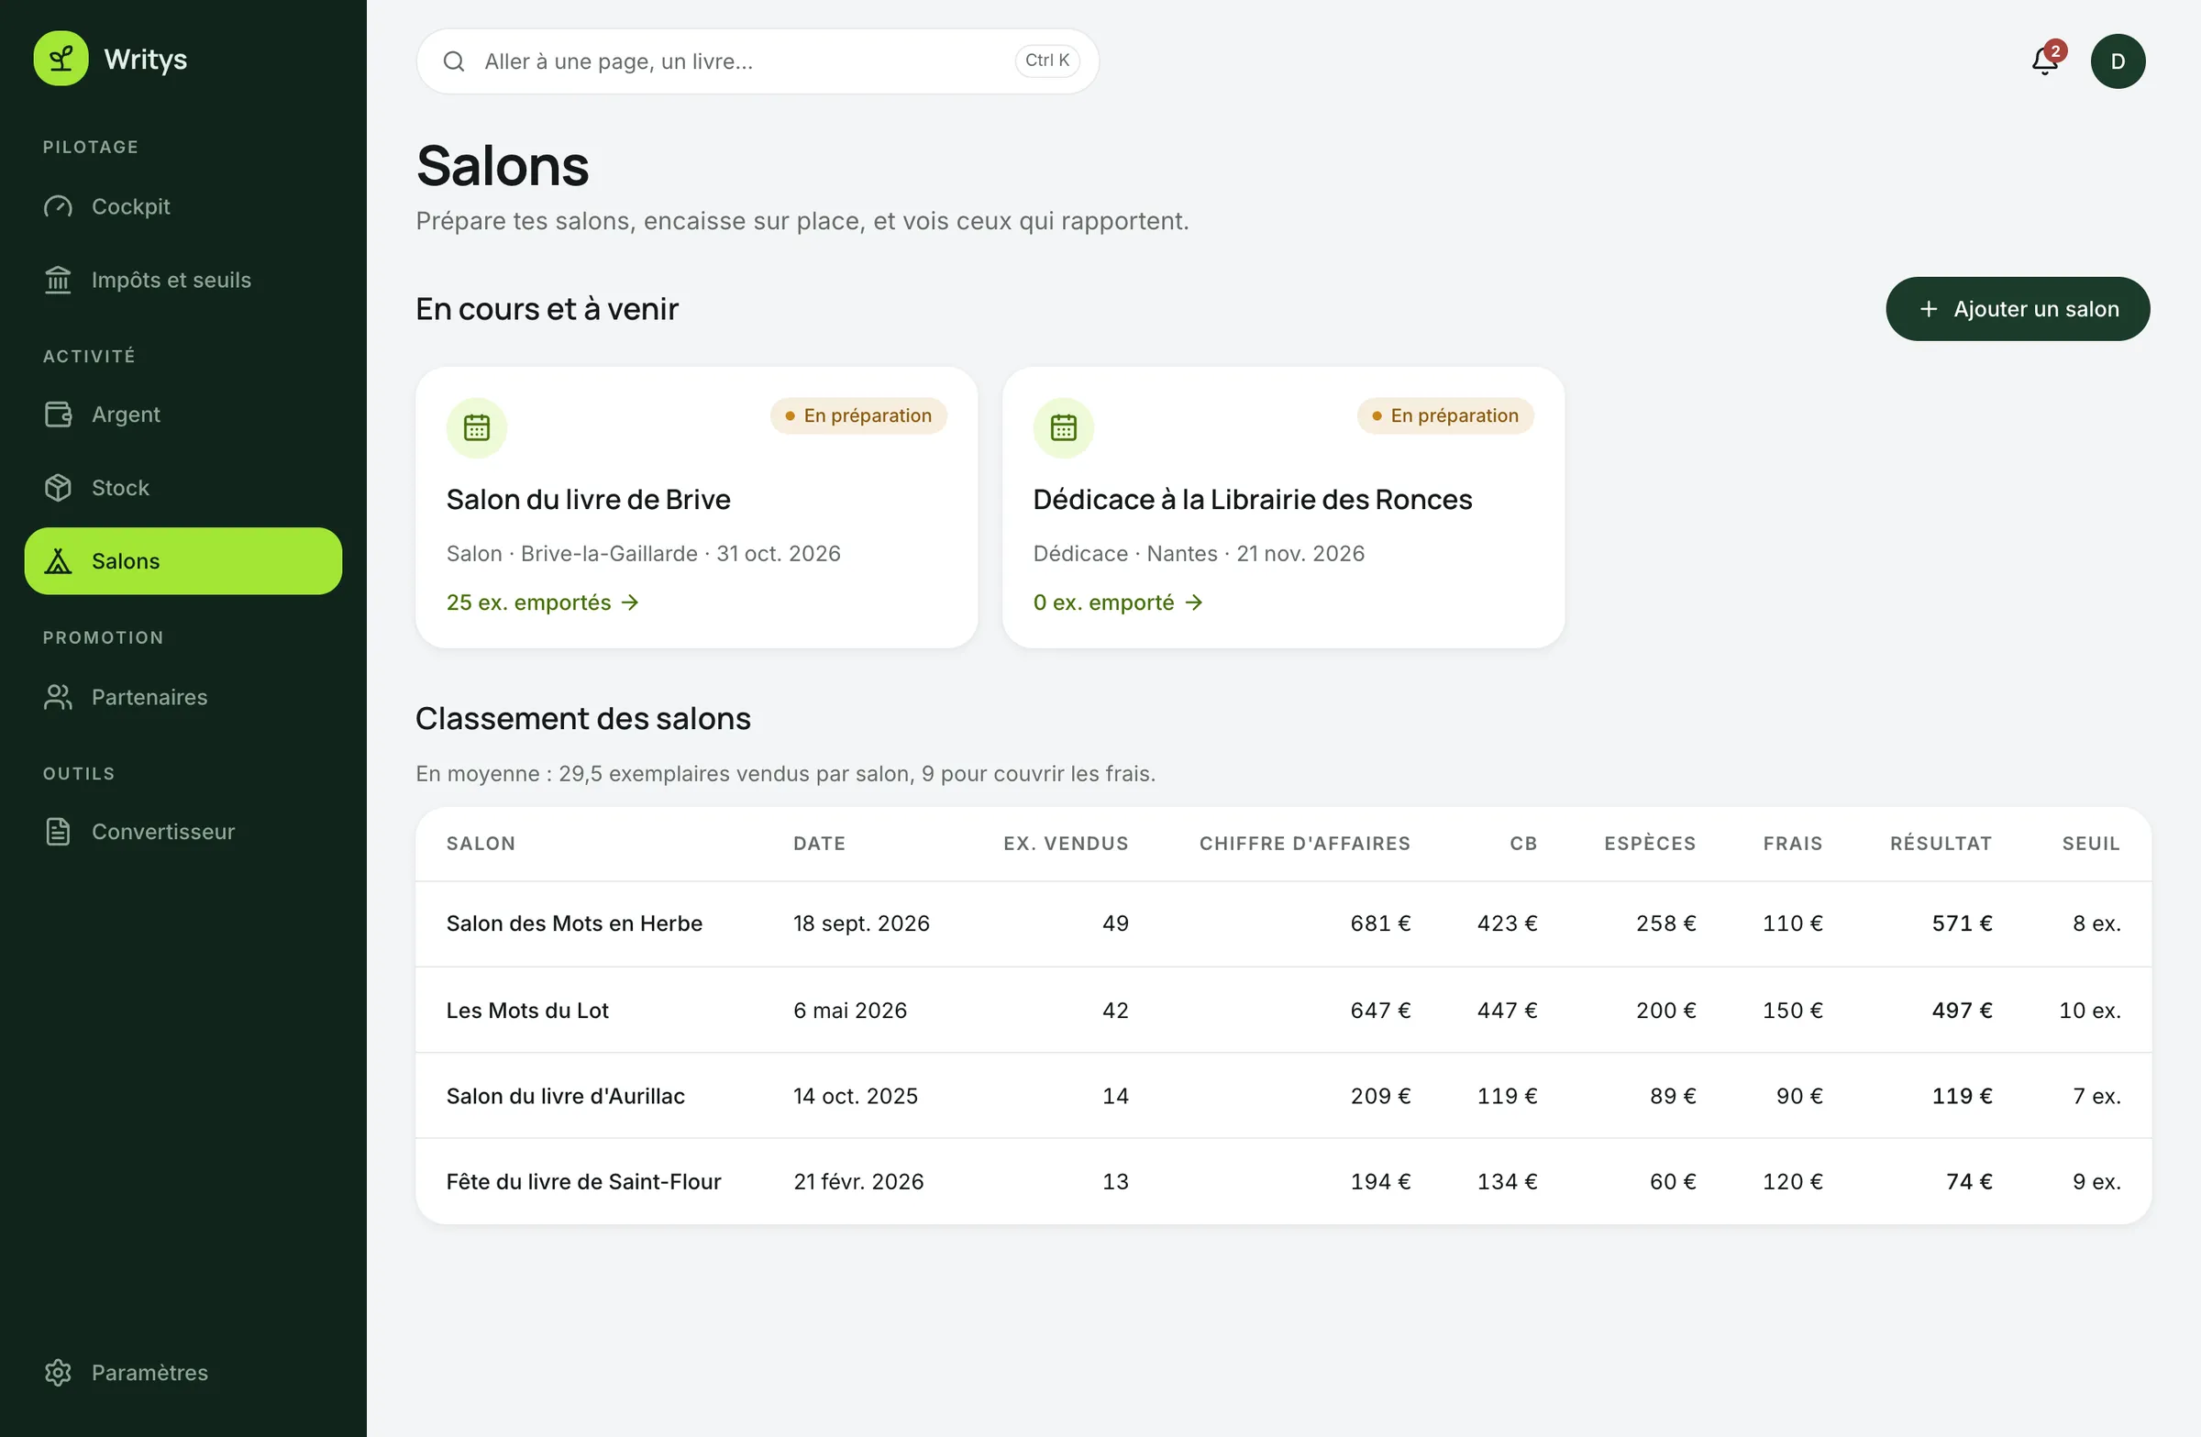This screenshot has width=2201, height=1437.
Task: Click the search magnifier icon
Action: [454, 61]
